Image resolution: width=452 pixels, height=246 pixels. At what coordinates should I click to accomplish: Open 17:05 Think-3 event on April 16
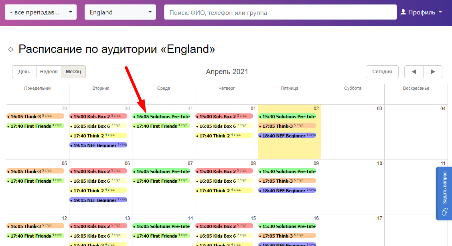(x=288, y=236)
